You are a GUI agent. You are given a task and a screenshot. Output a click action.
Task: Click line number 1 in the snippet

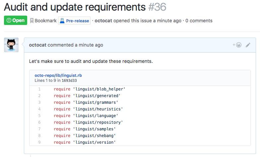(39, 89)
